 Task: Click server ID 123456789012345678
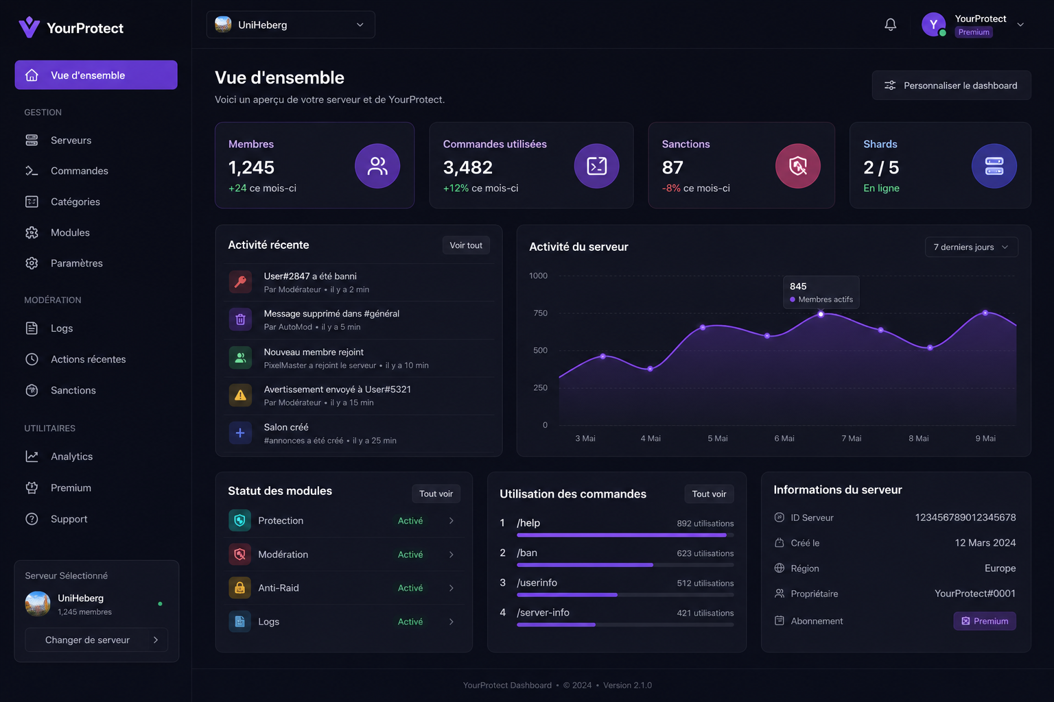(965, 518)
